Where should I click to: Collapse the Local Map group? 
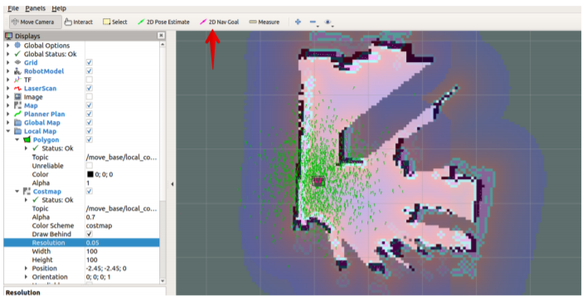(8, 131)
